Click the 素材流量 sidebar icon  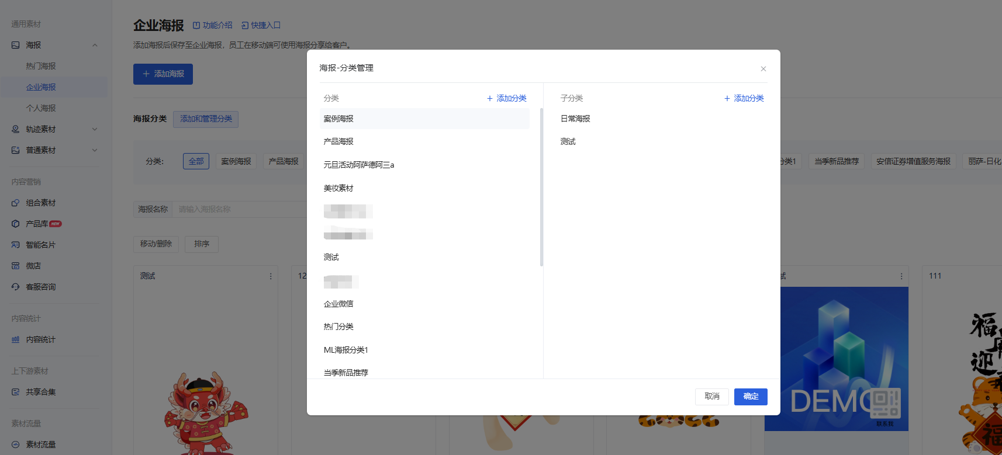pos(16,444)
